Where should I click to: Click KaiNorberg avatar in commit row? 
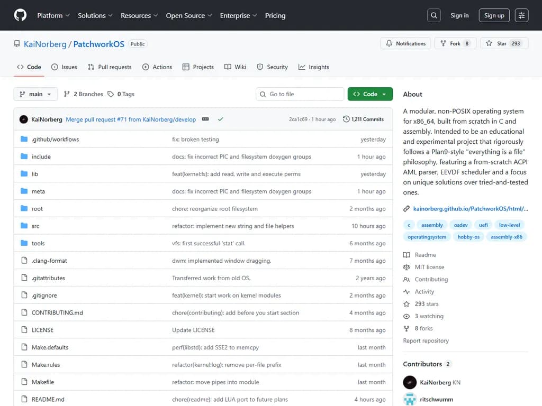tap(24, 119)
